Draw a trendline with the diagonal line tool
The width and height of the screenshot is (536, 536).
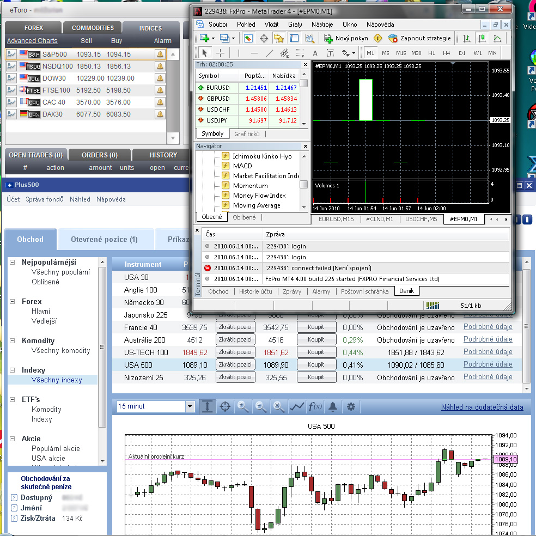pos(270,53)
